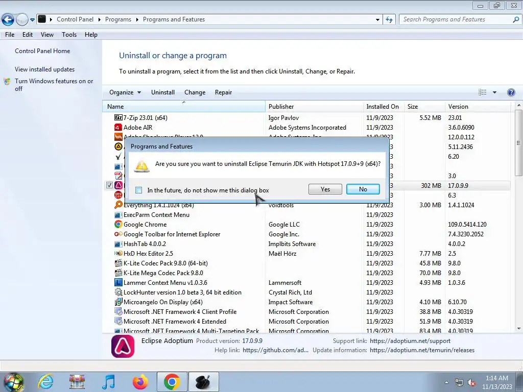Sort by the Publisher column header
Screen dimensions: 523x392
point(314,107)
